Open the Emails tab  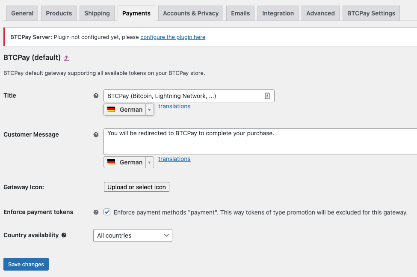[240, 13]
